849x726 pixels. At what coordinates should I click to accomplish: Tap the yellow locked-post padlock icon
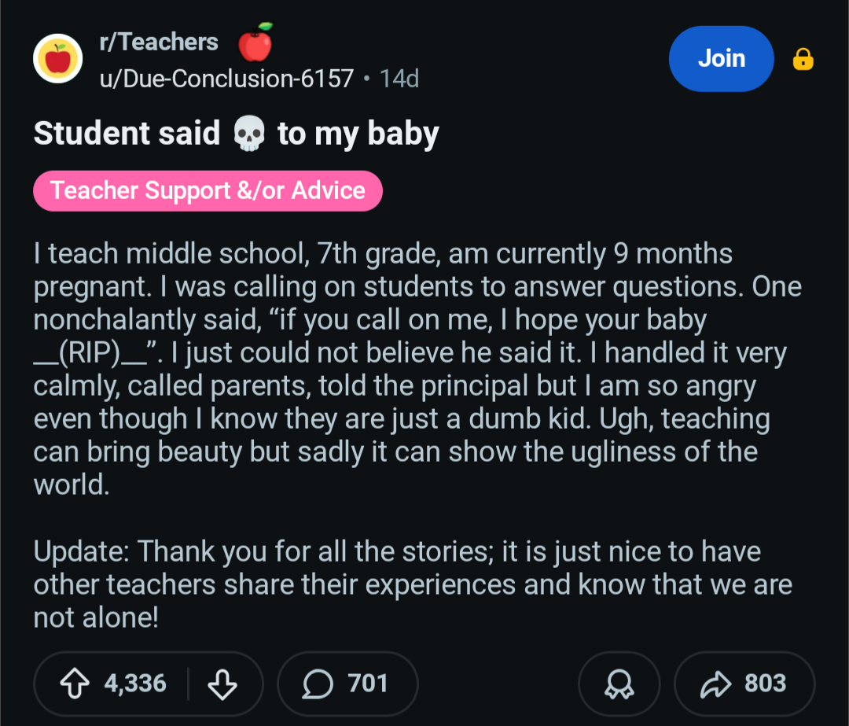click(x=803, y=59)
